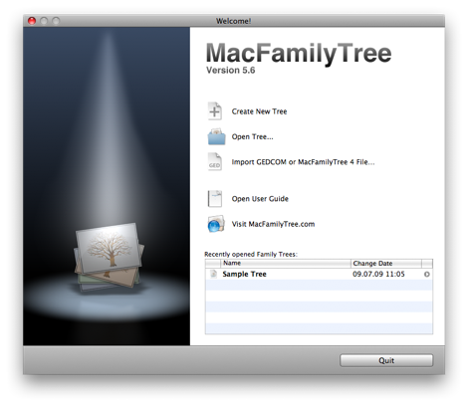468x406 pixels.
Task: Click the Open User Guide document icon
Action: point(215,198)
